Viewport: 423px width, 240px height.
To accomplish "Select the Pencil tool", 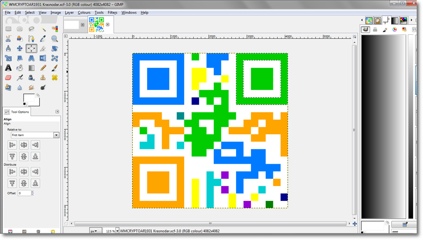I will pyautogui.click(x=43, y=68).
